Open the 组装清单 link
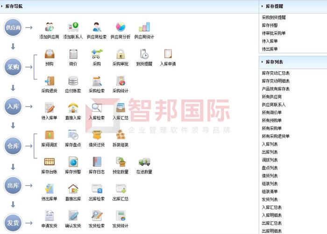This screenshot has width=327, height=234. 270,192
